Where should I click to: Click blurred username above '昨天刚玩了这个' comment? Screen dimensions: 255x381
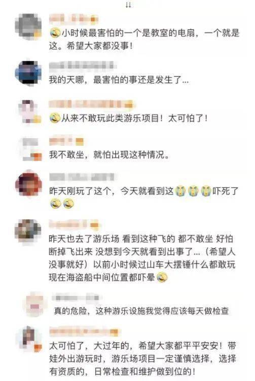tap(82, 177)
